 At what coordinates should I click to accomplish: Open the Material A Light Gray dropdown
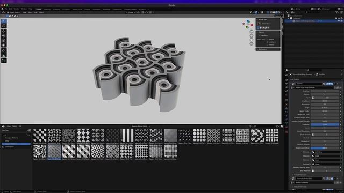click(x=326, y=152)
